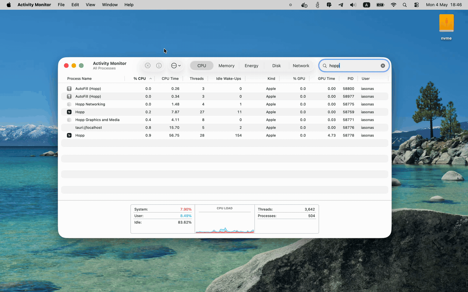
Task: Open the volume control in menu bar
Action: click(x=353, y=5)
